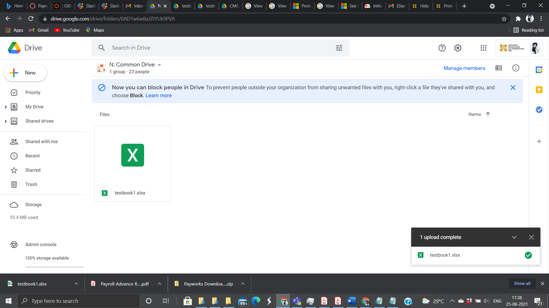Get add-ons plus icon in side panel
This screenshot has width=549, height=308.
(x=539, y=141)
